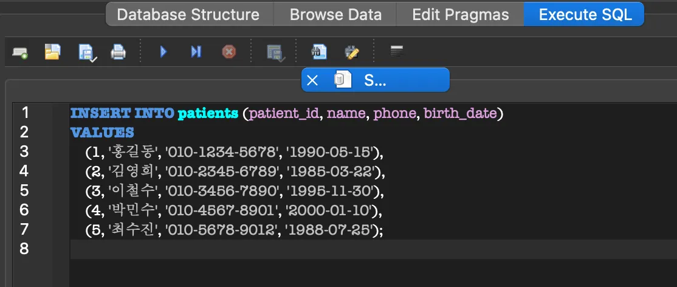The width and height of the screenshot is (677, 287).
Task: Save results view icon
Action: click(275, 53)
